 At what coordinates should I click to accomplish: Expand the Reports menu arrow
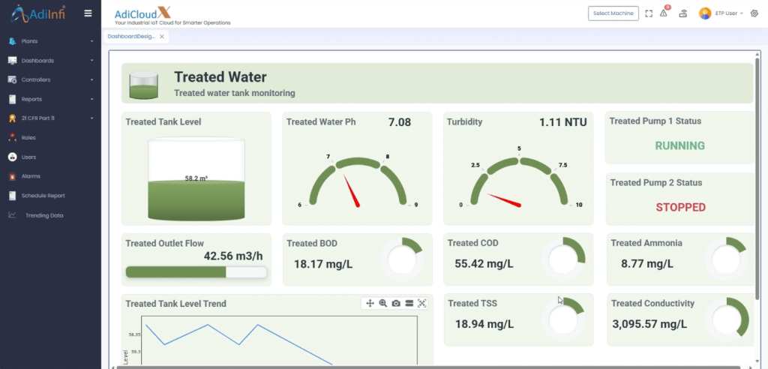92,100
